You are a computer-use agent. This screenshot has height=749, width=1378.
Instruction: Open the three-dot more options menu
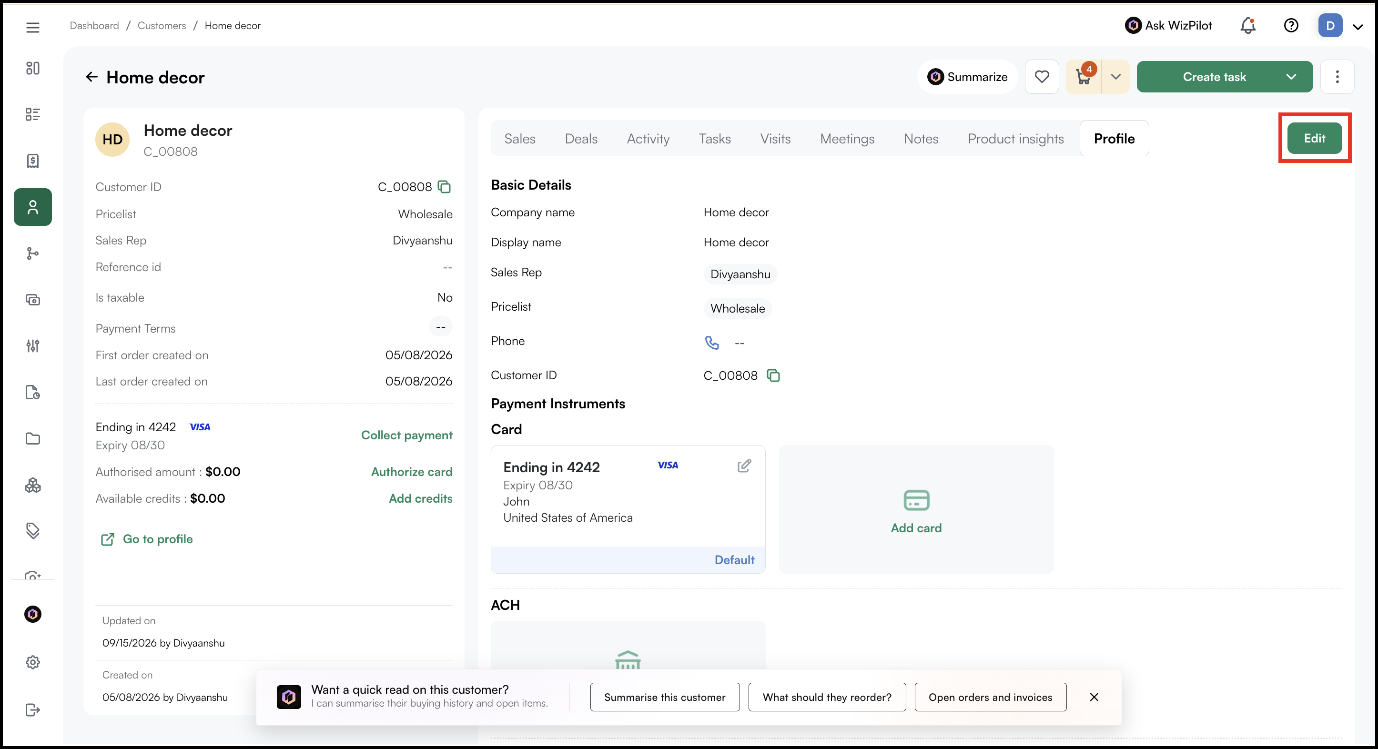1337,77
